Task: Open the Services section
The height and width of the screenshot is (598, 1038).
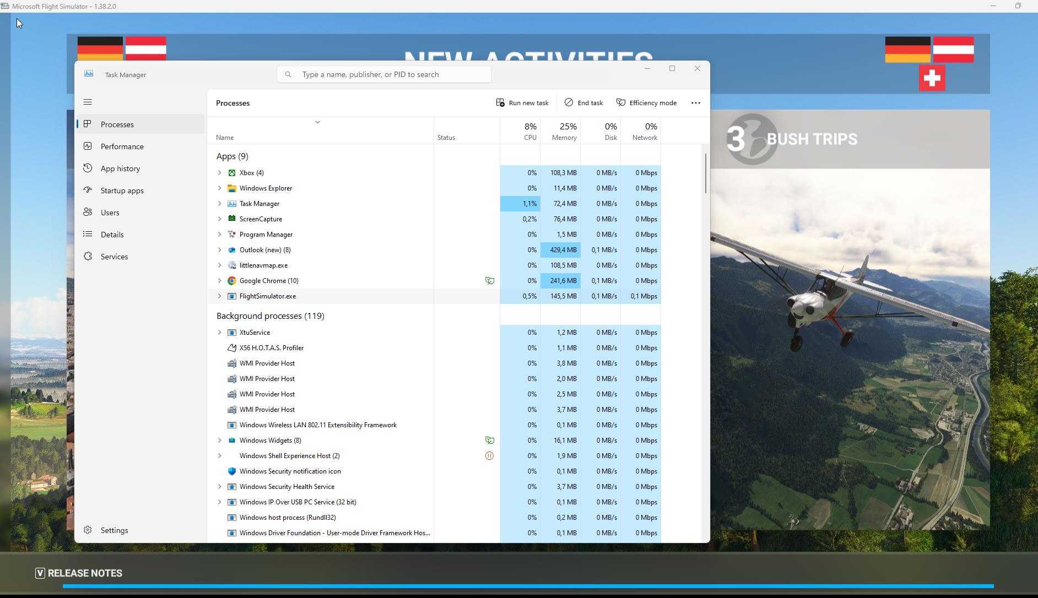Action: pos(115,256)
